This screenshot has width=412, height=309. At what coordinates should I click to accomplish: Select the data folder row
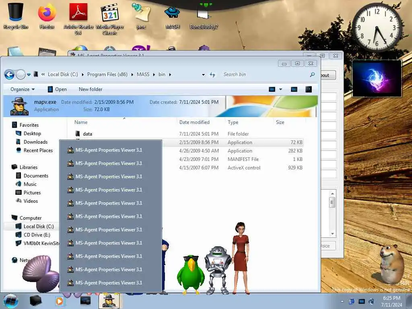click(189, 134)
